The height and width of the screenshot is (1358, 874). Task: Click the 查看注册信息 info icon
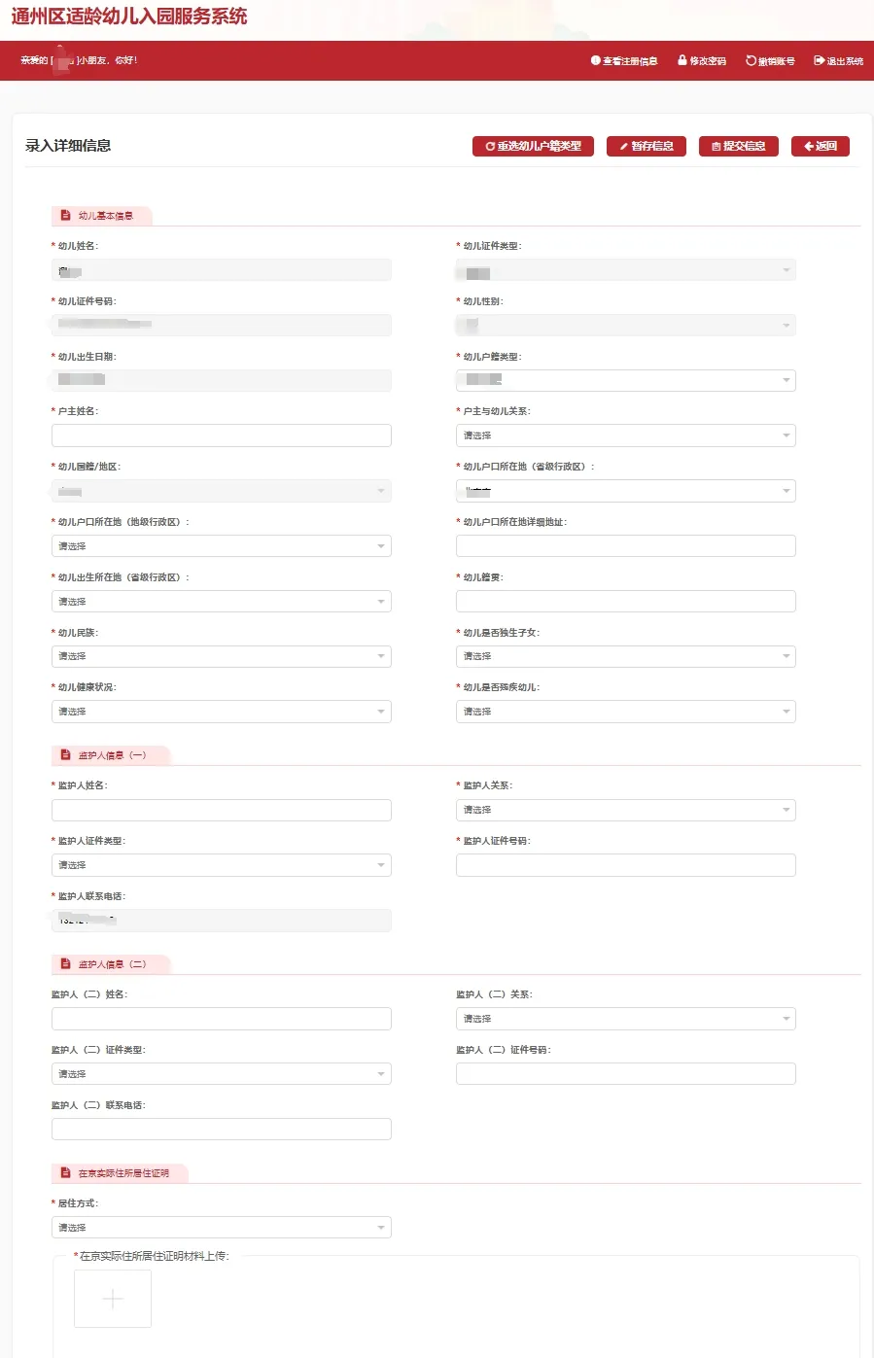tap(596, 60)
